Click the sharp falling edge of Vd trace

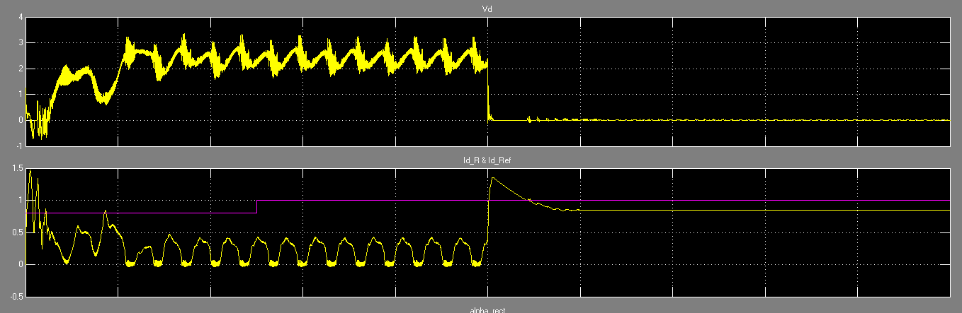pyautogui.click(x=489, y=92)
